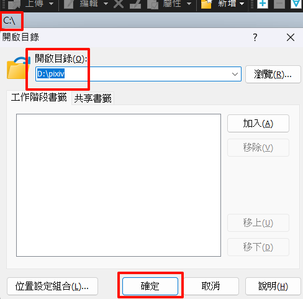Open the 新增 dropdown arrow
The height and width of the screenshot is (299, 303).
(242, 4)
